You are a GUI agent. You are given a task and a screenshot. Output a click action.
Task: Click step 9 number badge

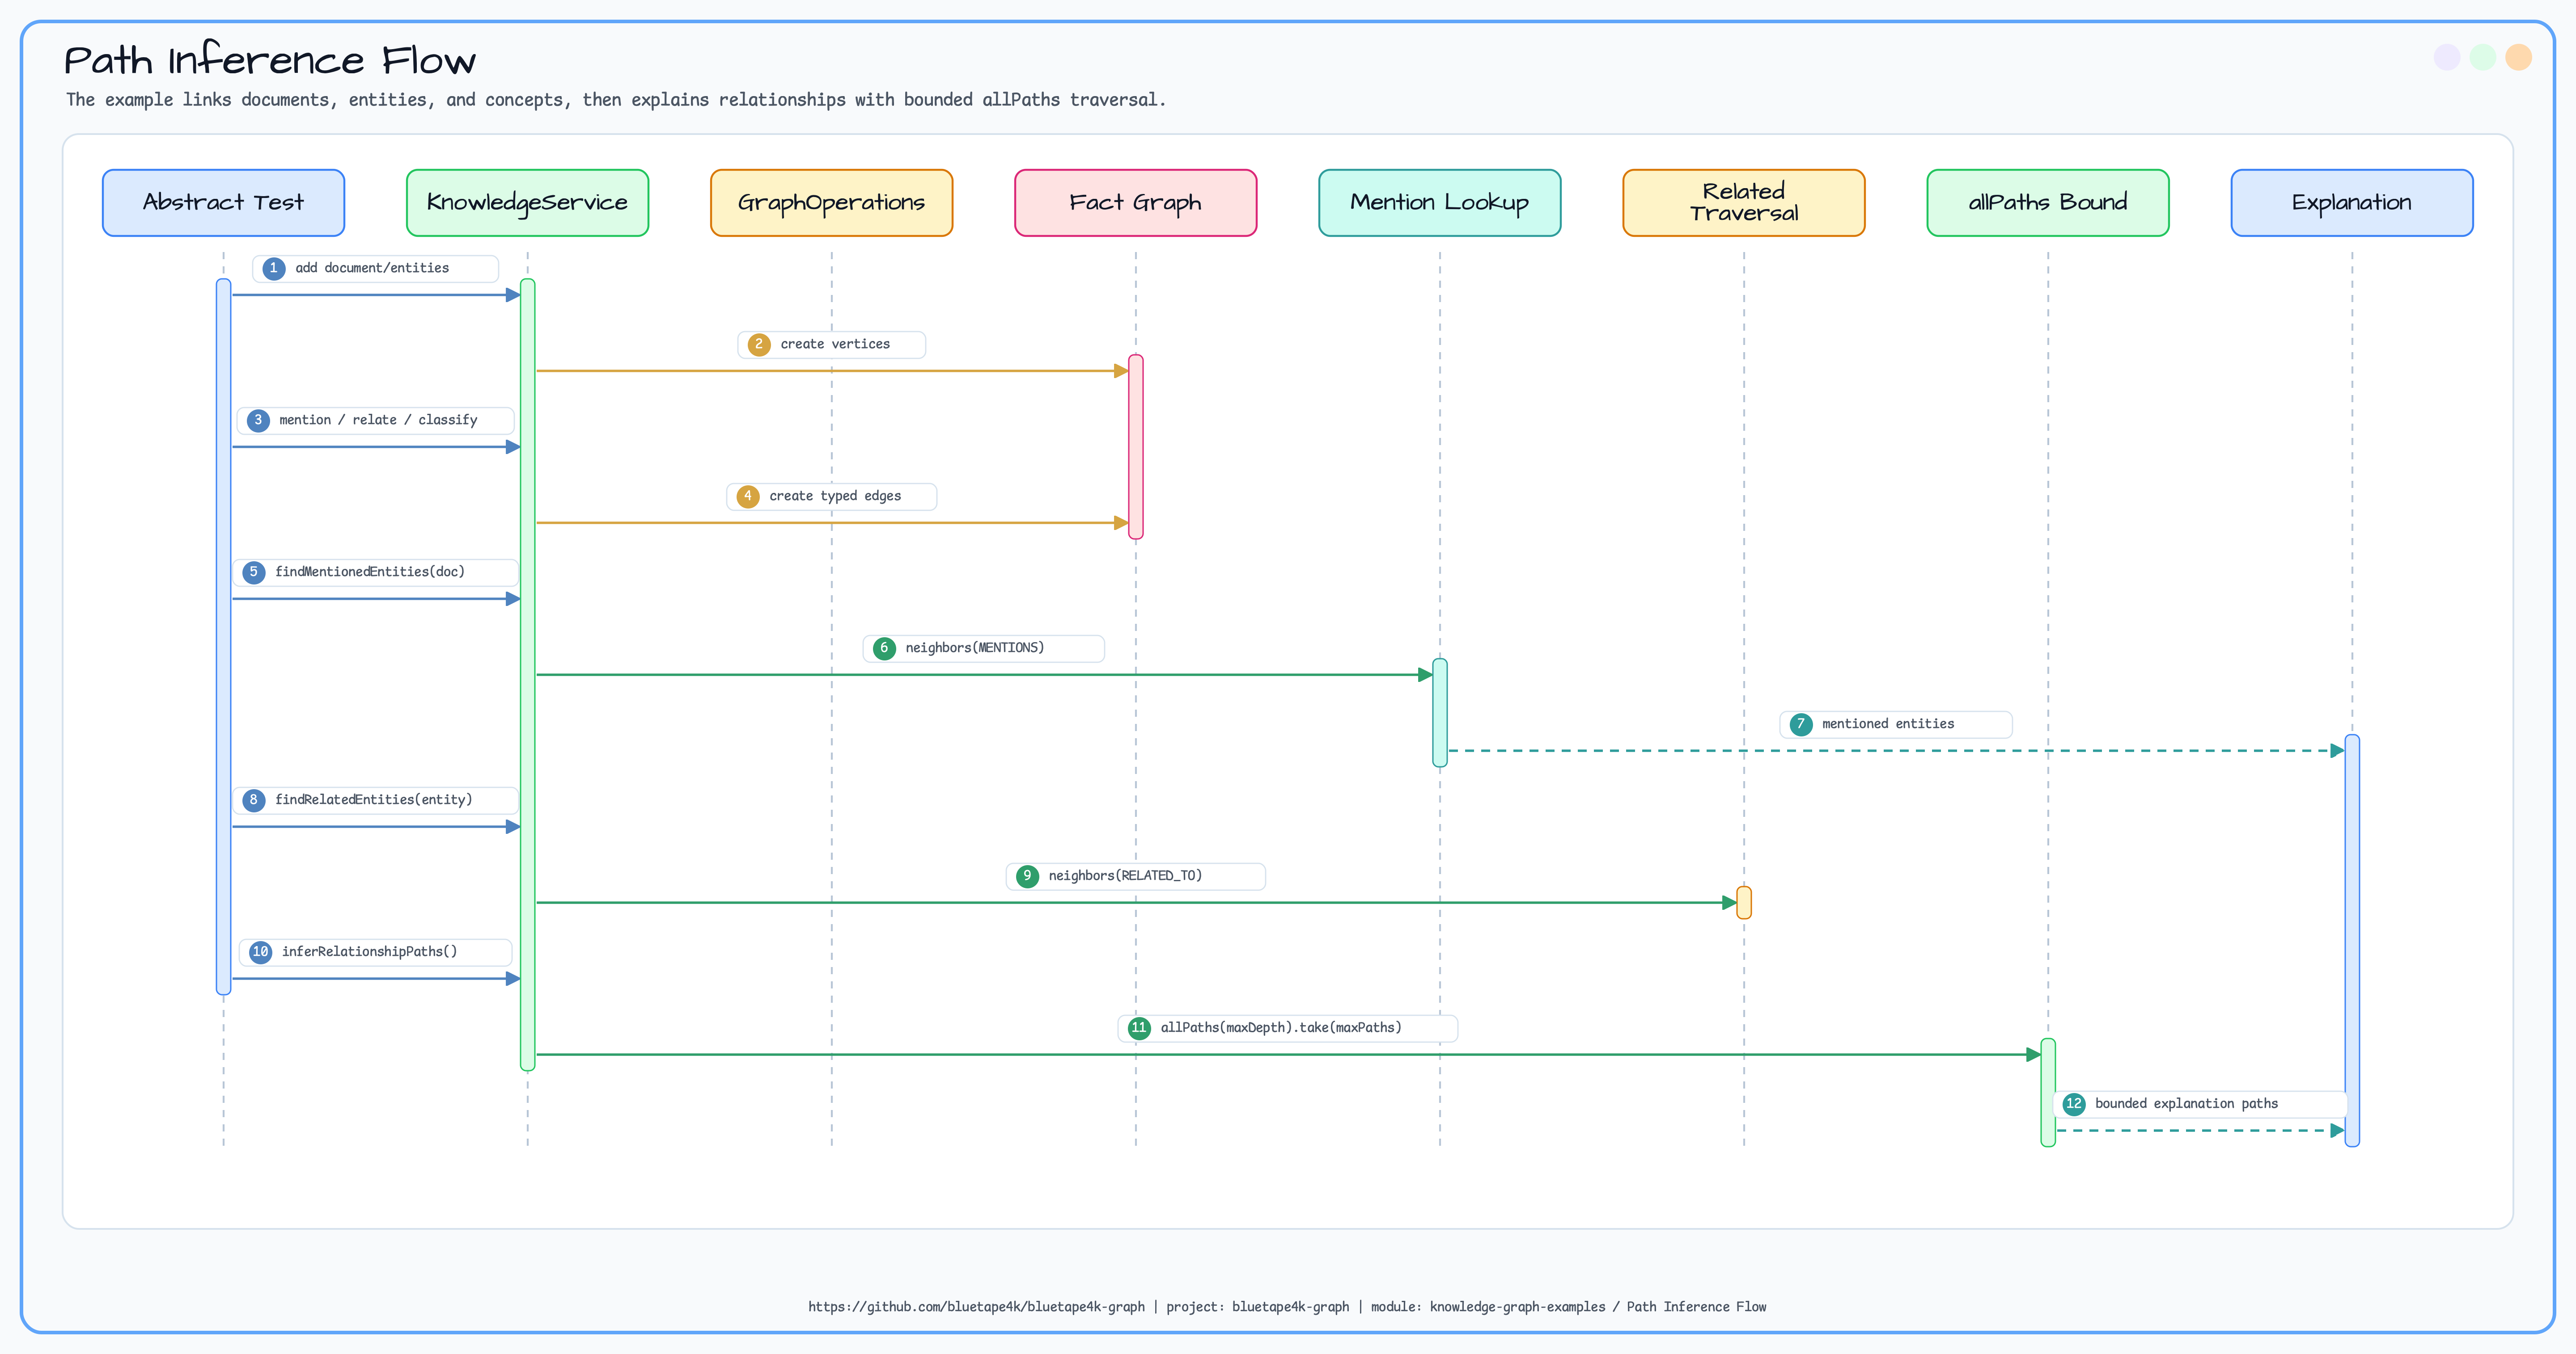(1027, 876)
